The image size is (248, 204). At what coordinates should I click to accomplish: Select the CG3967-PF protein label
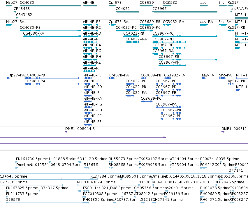click(170, 116)
